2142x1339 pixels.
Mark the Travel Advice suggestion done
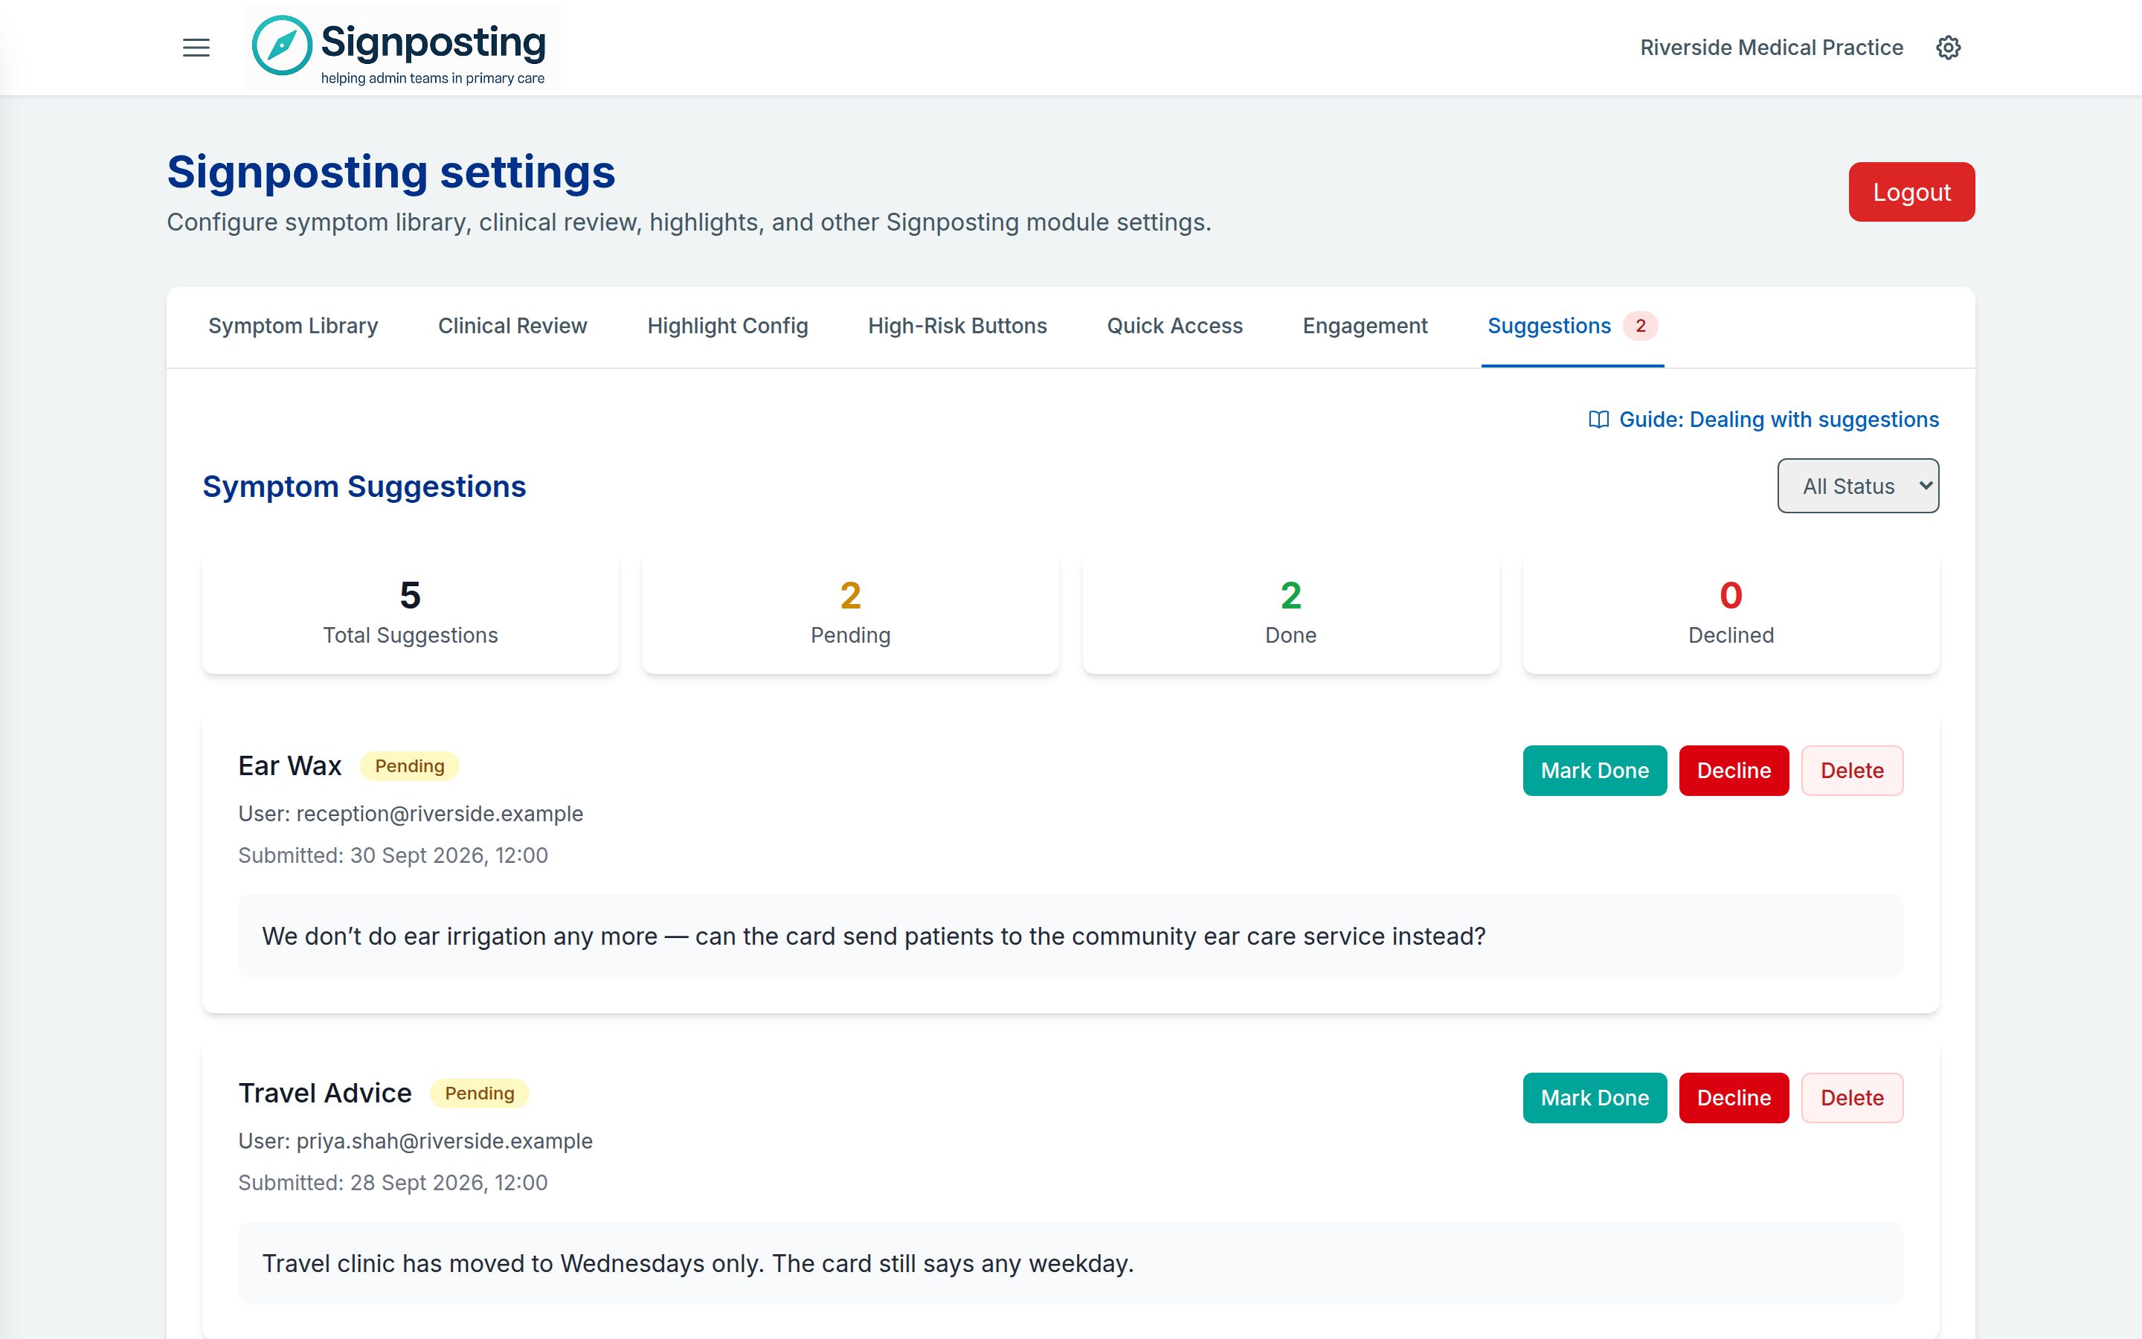click(1594, 1098)
